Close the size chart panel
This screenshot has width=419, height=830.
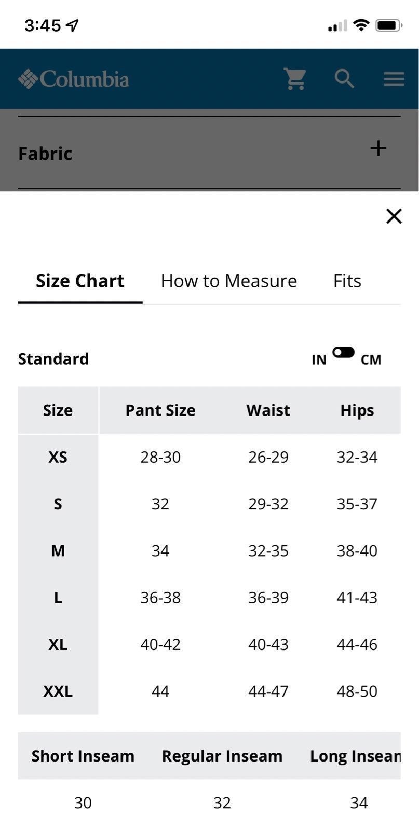pos(394,216)
